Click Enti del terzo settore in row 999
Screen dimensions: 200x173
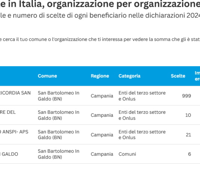pyautogui.click(x=142, y=96)
